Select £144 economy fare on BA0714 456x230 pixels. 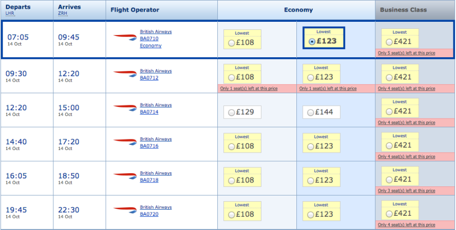(311, 112)
